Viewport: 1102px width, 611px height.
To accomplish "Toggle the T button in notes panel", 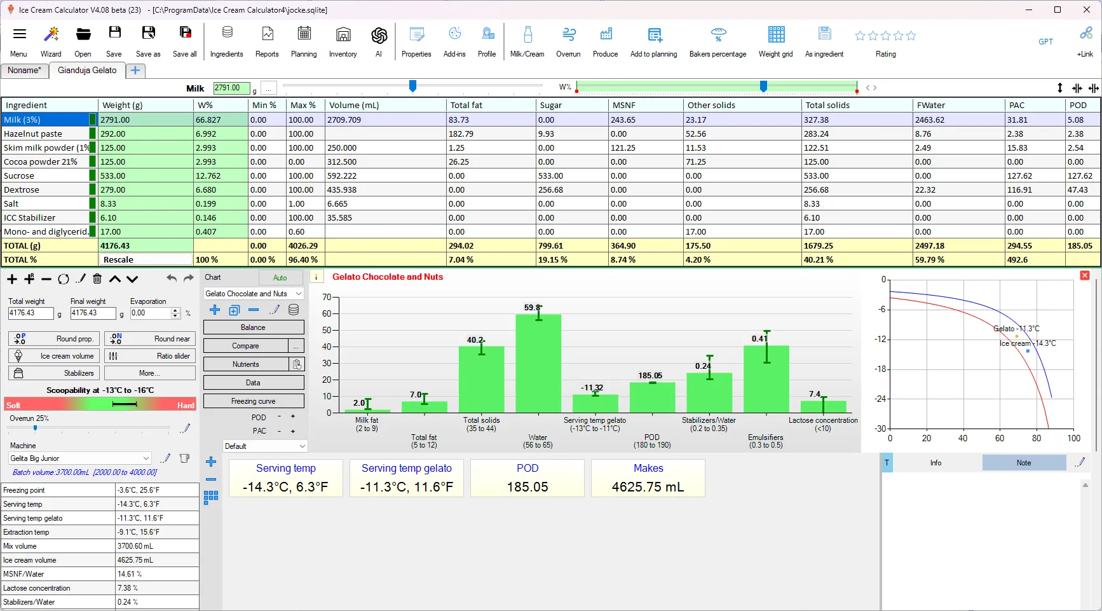I will click(x=887, y=463).
